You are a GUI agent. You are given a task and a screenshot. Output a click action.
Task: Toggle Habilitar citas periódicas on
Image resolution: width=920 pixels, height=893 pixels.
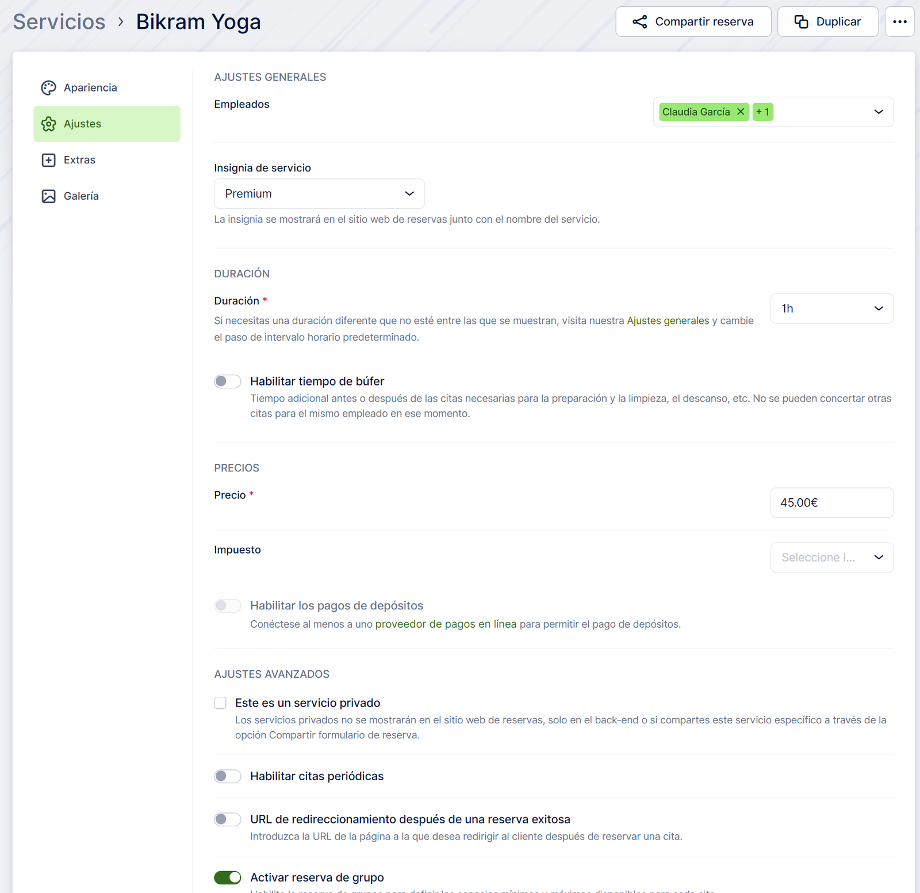click(x=228, y=776)
